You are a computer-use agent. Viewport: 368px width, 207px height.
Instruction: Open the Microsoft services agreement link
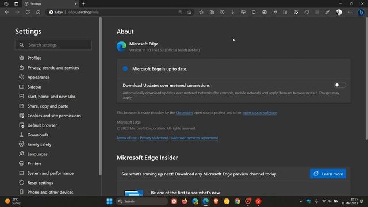tap(194, 138)
